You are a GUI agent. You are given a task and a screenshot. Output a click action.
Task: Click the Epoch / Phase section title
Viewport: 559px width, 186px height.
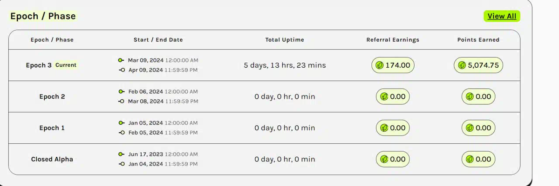point(43,16)
